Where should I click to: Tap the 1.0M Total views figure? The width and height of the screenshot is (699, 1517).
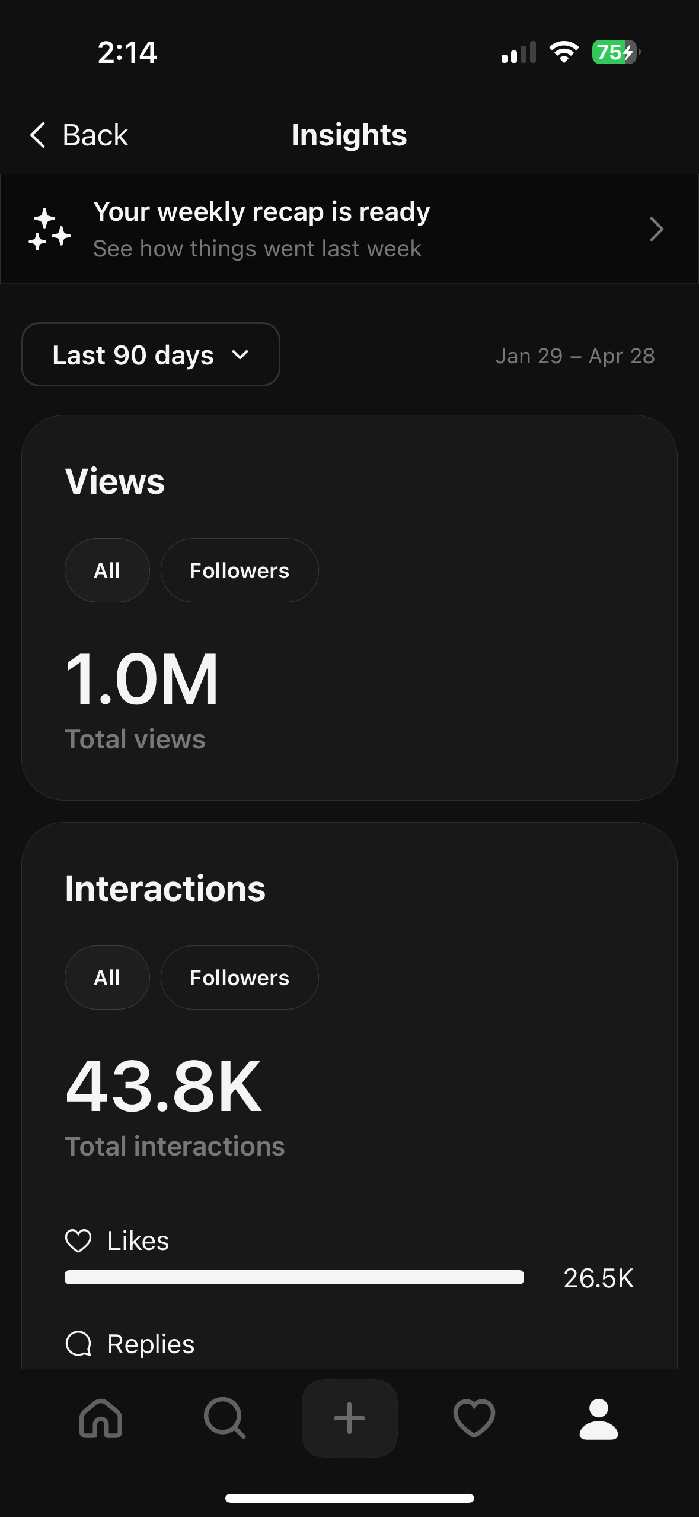[142, 678]
